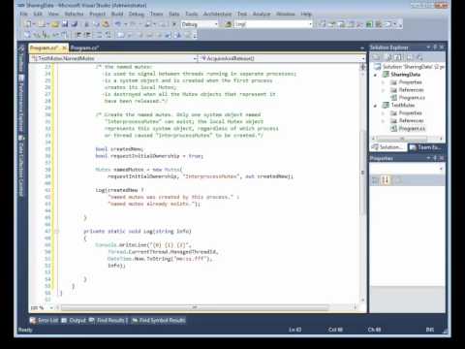Open the Performance Explorer side tab
Image resolution: width=465 pixels, height=349 pixels.
click(21, 103)
